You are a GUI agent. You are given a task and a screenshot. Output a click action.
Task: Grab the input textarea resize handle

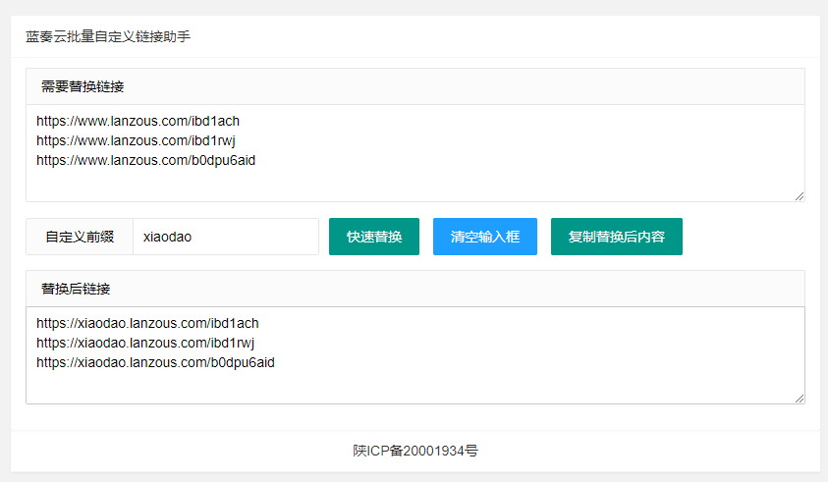[800, 196]
